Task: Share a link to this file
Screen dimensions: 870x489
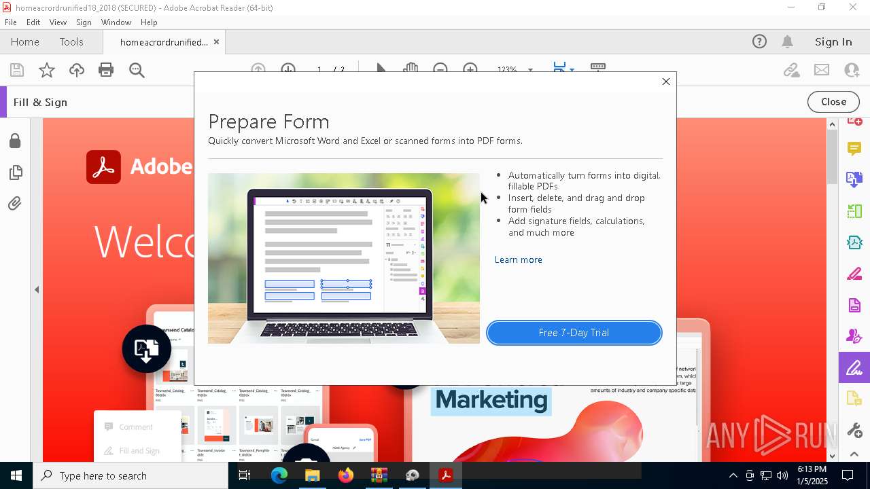Action: (791, 70)
